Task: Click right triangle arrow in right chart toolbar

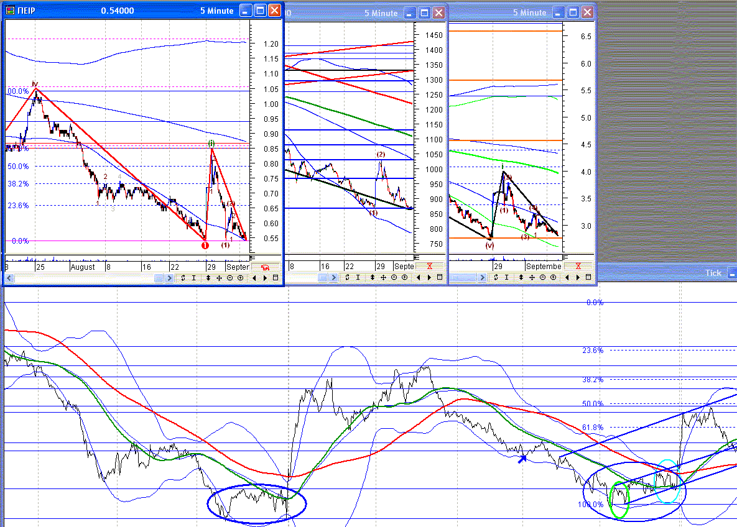Action: tap(578, 277)
